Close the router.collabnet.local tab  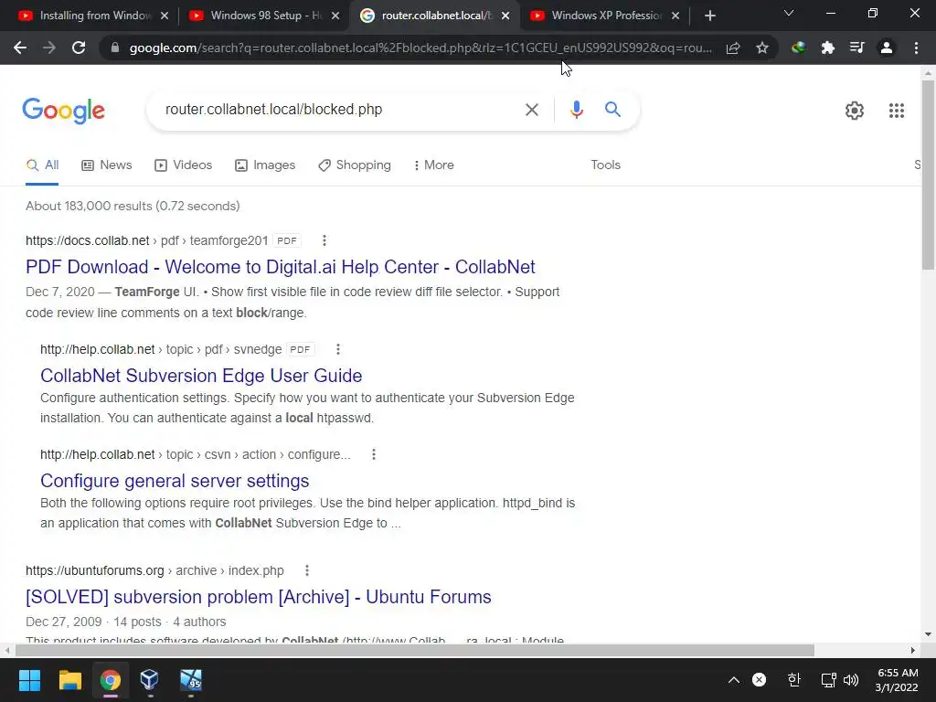coord(505,16)
